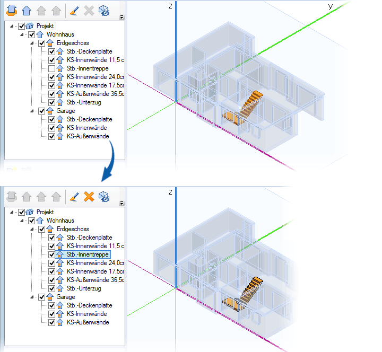
Task: Collapse the Projekt node in upper tree
Action: click(x=12, y=26)
